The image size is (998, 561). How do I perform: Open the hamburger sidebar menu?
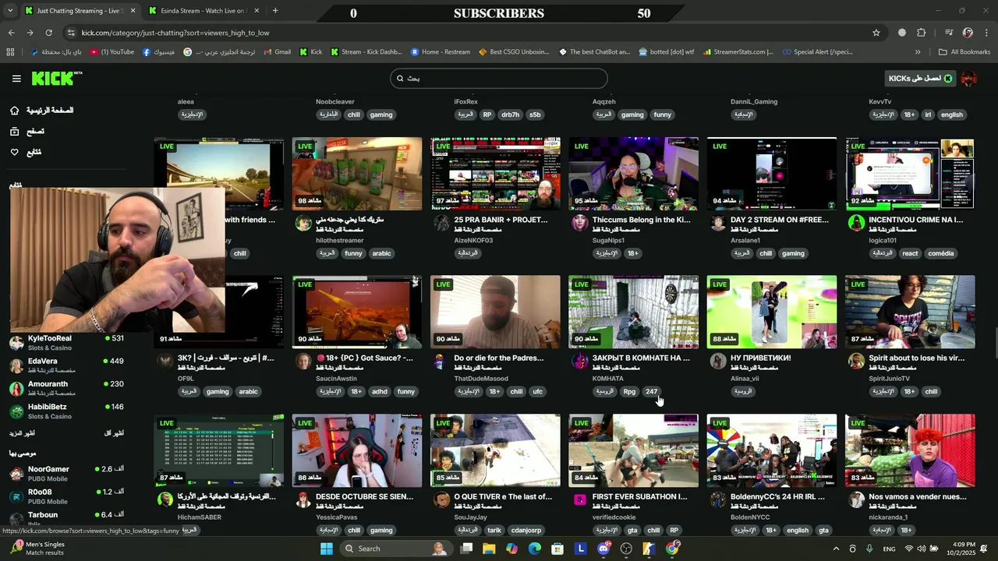(16, 79)
